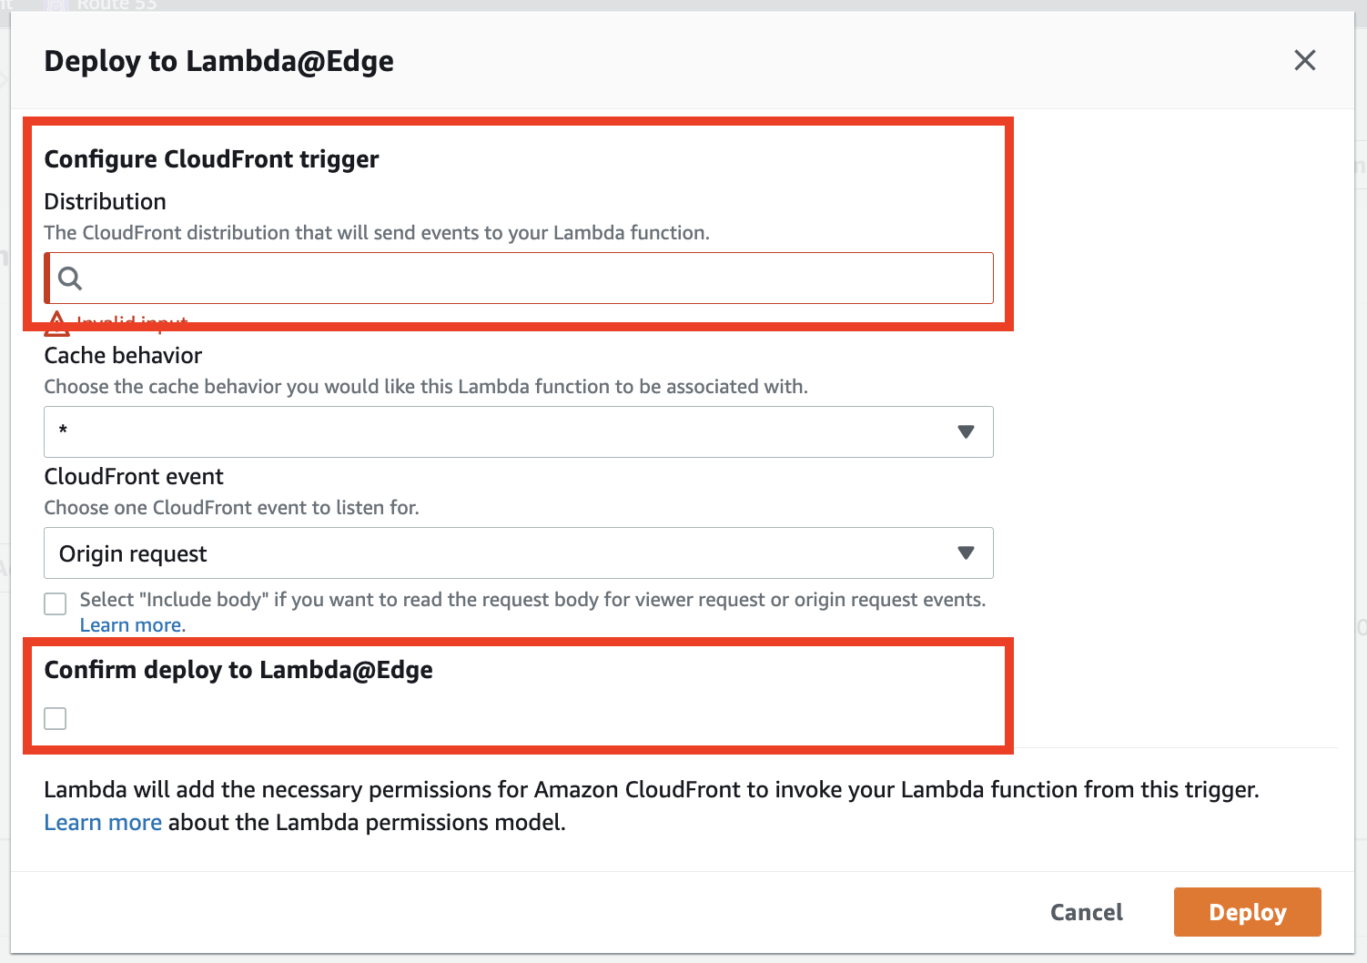Image resolution: width=1367 pixels, height=963 pixels.
Task: Switch to the Route 53 tab
Action: click(116, 5)
